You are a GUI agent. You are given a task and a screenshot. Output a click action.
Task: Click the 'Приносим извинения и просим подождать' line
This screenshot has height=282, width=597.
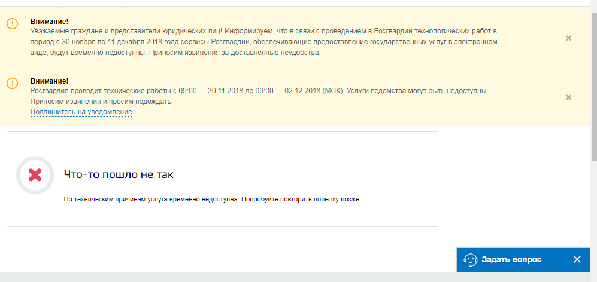(x=101, y=102)
